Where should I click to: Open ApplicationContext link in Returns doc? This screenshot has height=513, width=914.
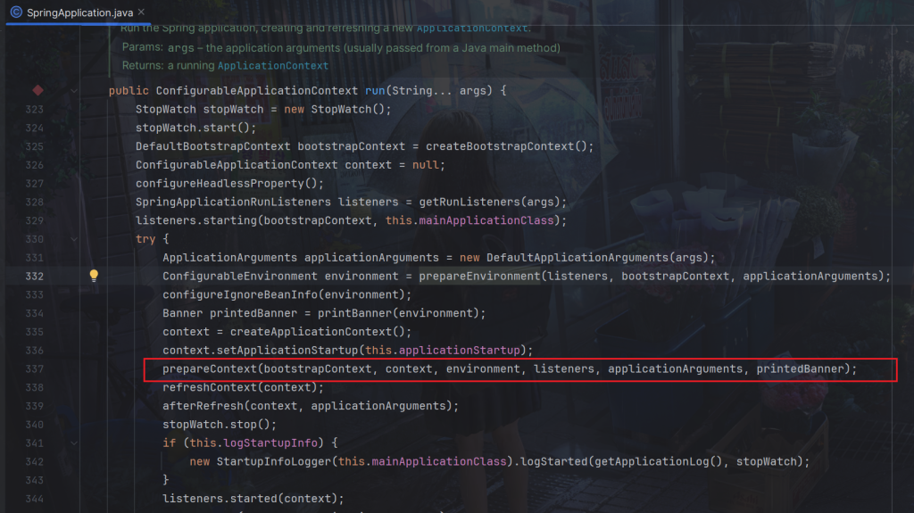pos(273,65)
